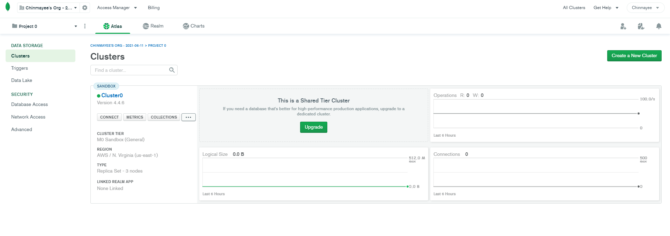Viewport: 670px width, 236px height.
Task: Click the Chinmayee's Org breadcrumb link
Action: pyautogui.click(x=117, y=46)
